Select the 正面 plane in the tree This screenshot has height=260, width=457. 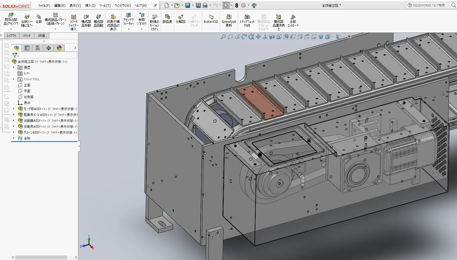click(x=27, y=85)
